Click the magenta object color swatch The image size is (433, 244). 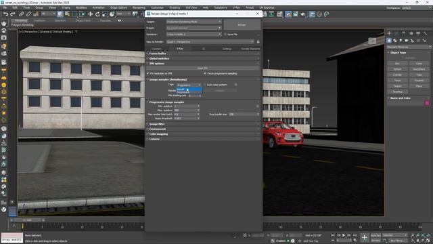[x=427, y=103]
